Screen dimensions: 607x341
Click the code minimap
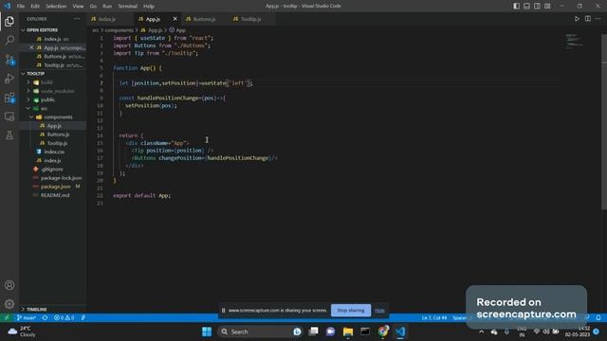(x=575, y=40)
